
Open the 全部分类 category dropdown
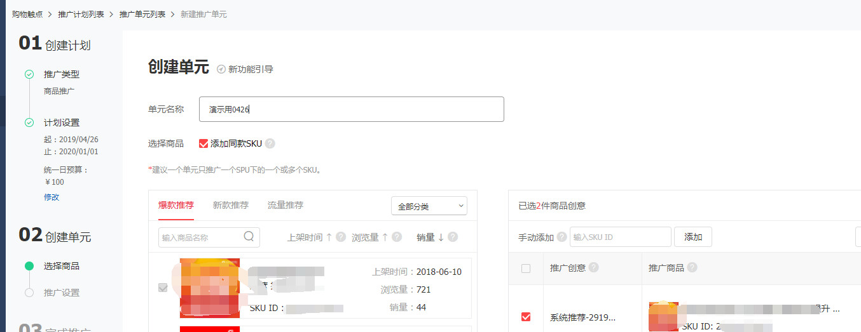429,206
